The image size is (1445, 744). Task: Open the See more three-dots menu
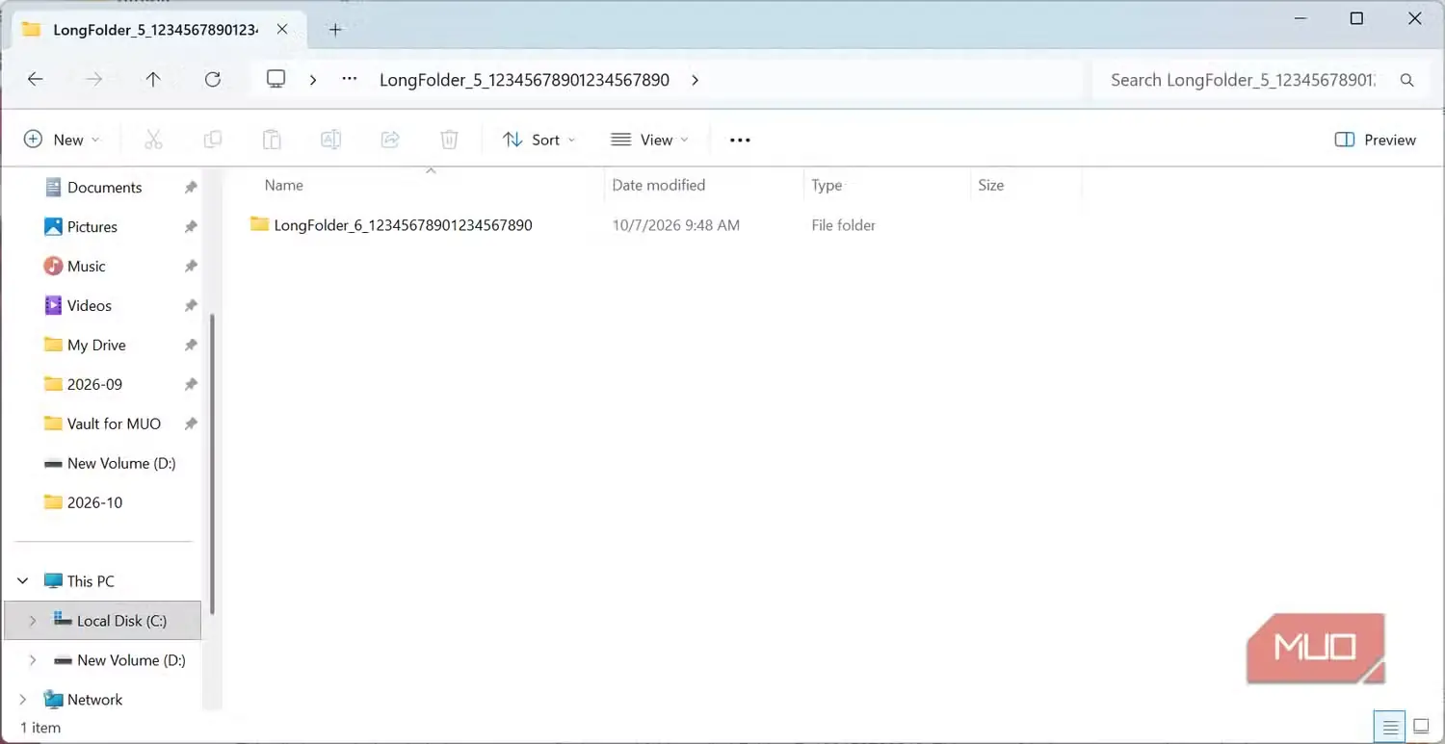tap(740, 140)
